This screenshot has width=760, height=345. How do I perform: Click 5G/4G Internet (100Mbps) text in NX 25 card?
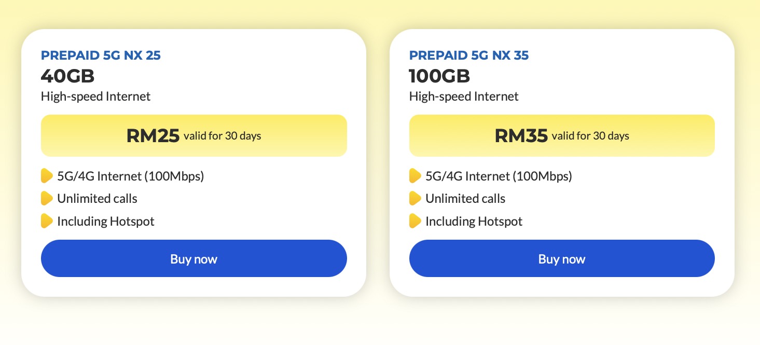click(x=131, y=176)
